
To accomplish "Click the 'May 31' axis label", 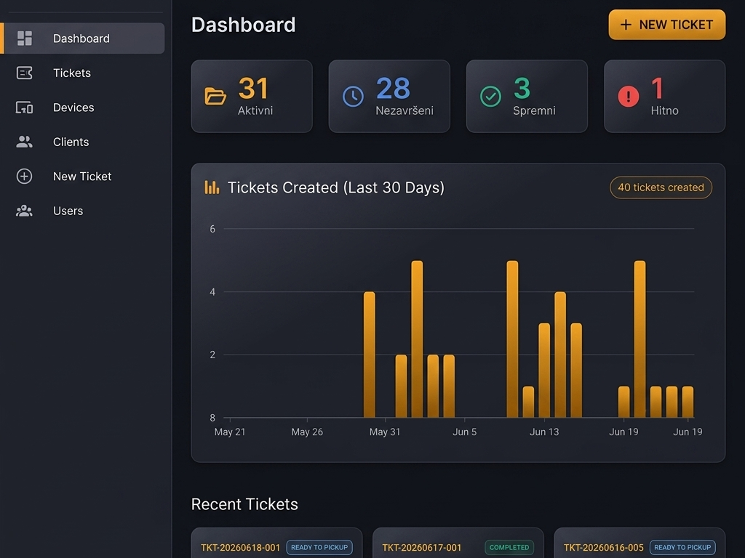I will pos(385,432).
